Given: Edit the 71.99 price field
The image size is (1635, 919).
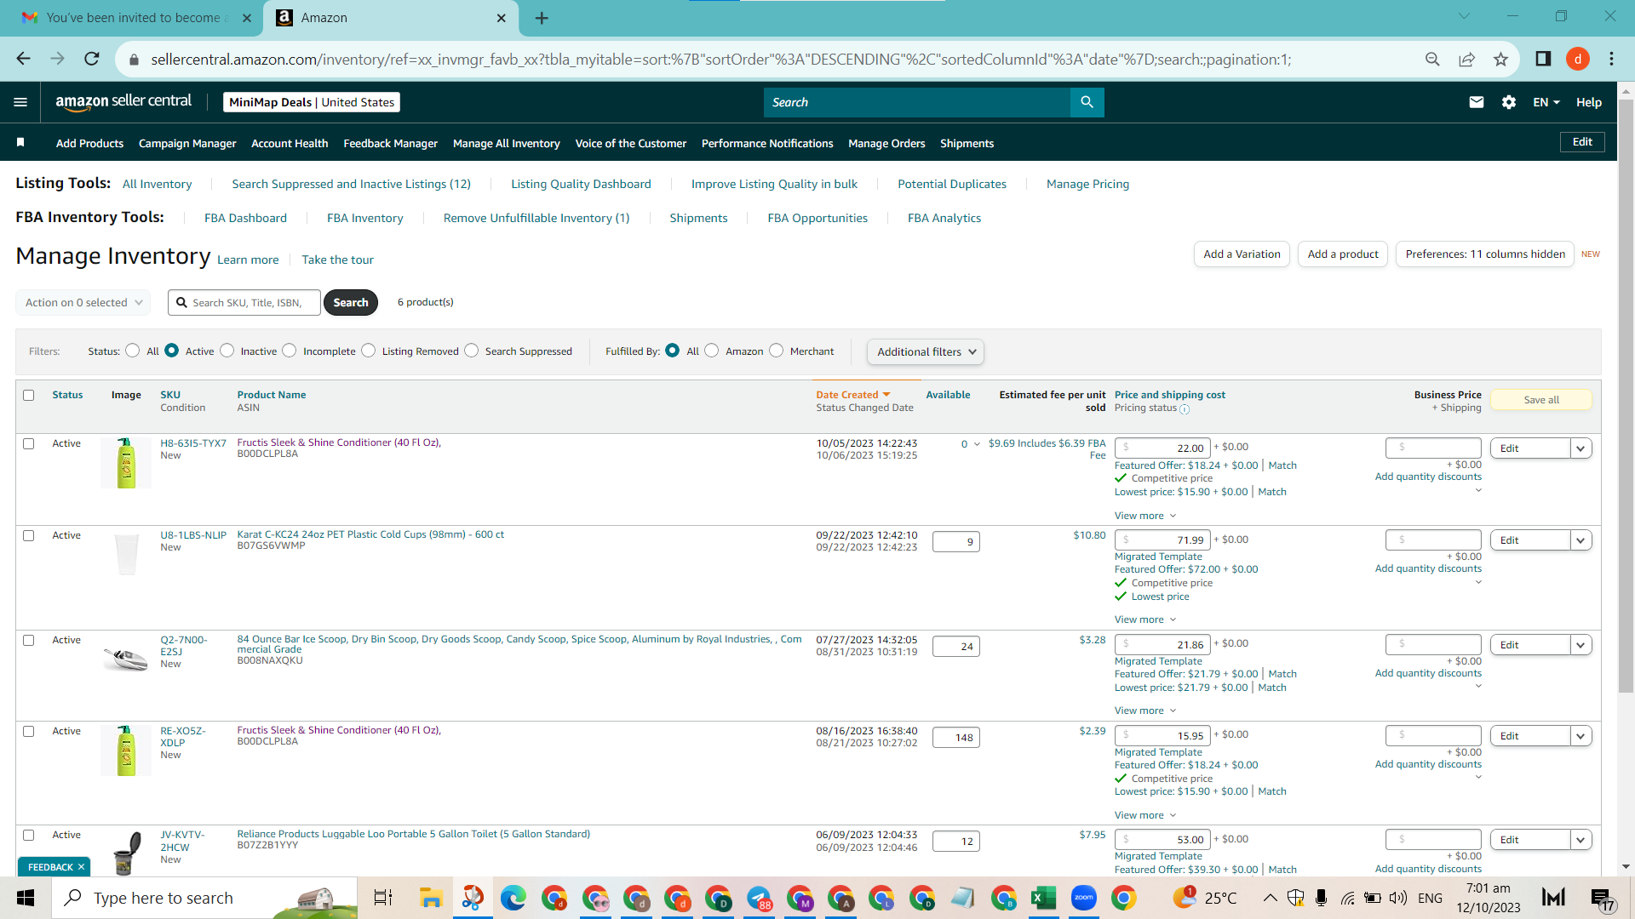Looking at the screenshot, I should point(1162,539).
